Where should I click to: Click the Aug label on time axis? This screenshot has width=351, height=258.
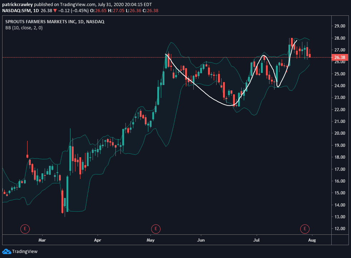point(312,240)
